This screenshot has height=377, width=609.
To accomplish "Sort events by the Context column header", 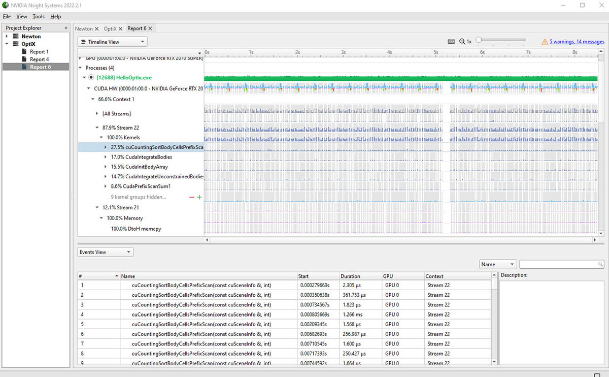I will pyautogui.click(x=457, y=276).
